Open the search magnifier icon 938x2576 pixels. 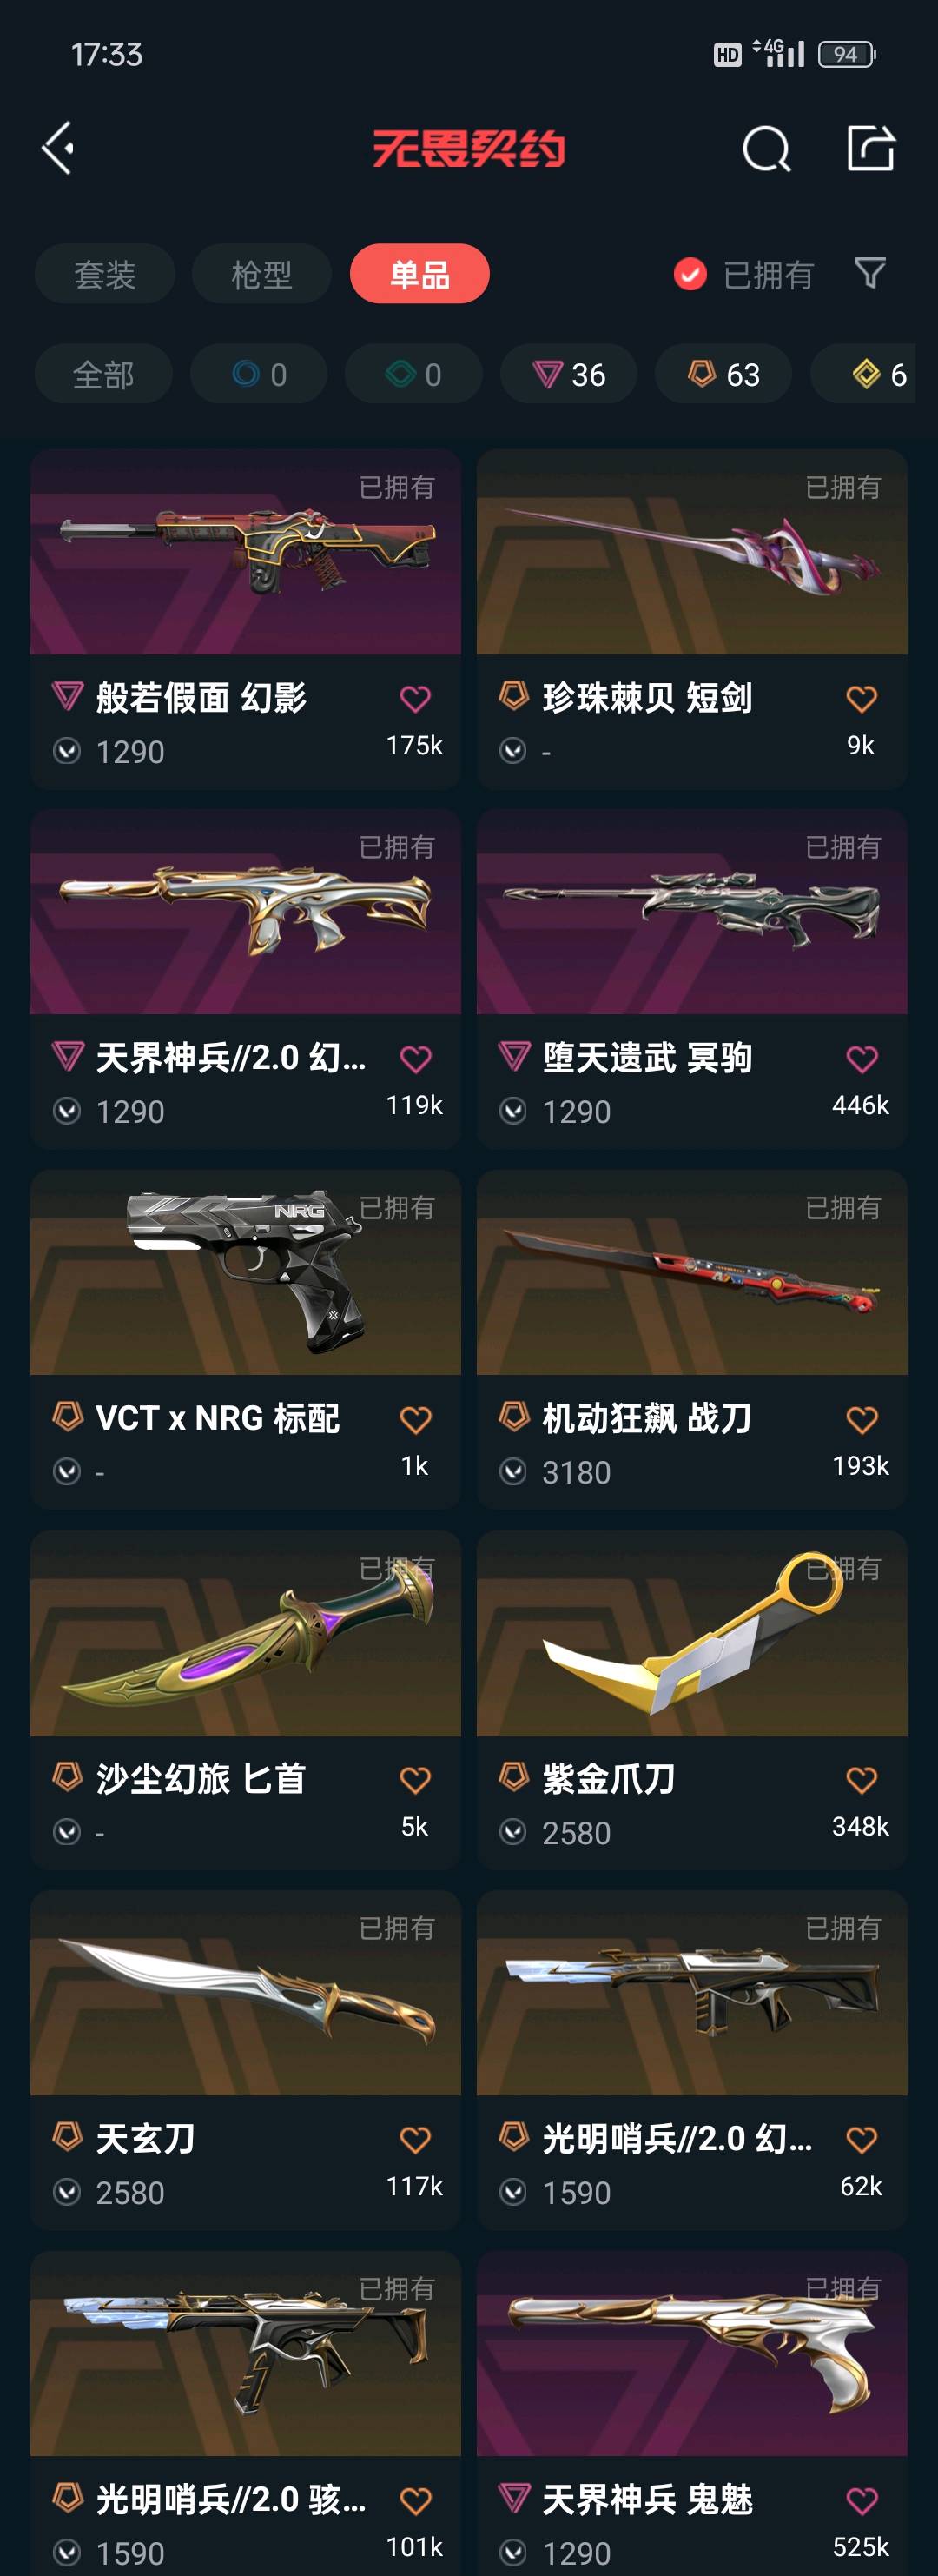click(767, 149)
